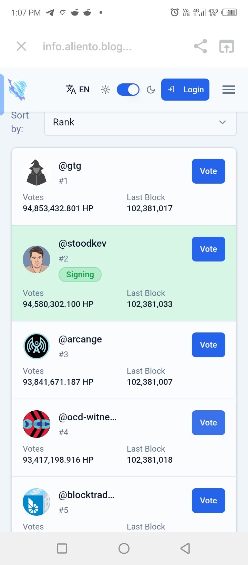Click the sun light-mode icon
Screen dimensions: 248x565
(105, 90)
